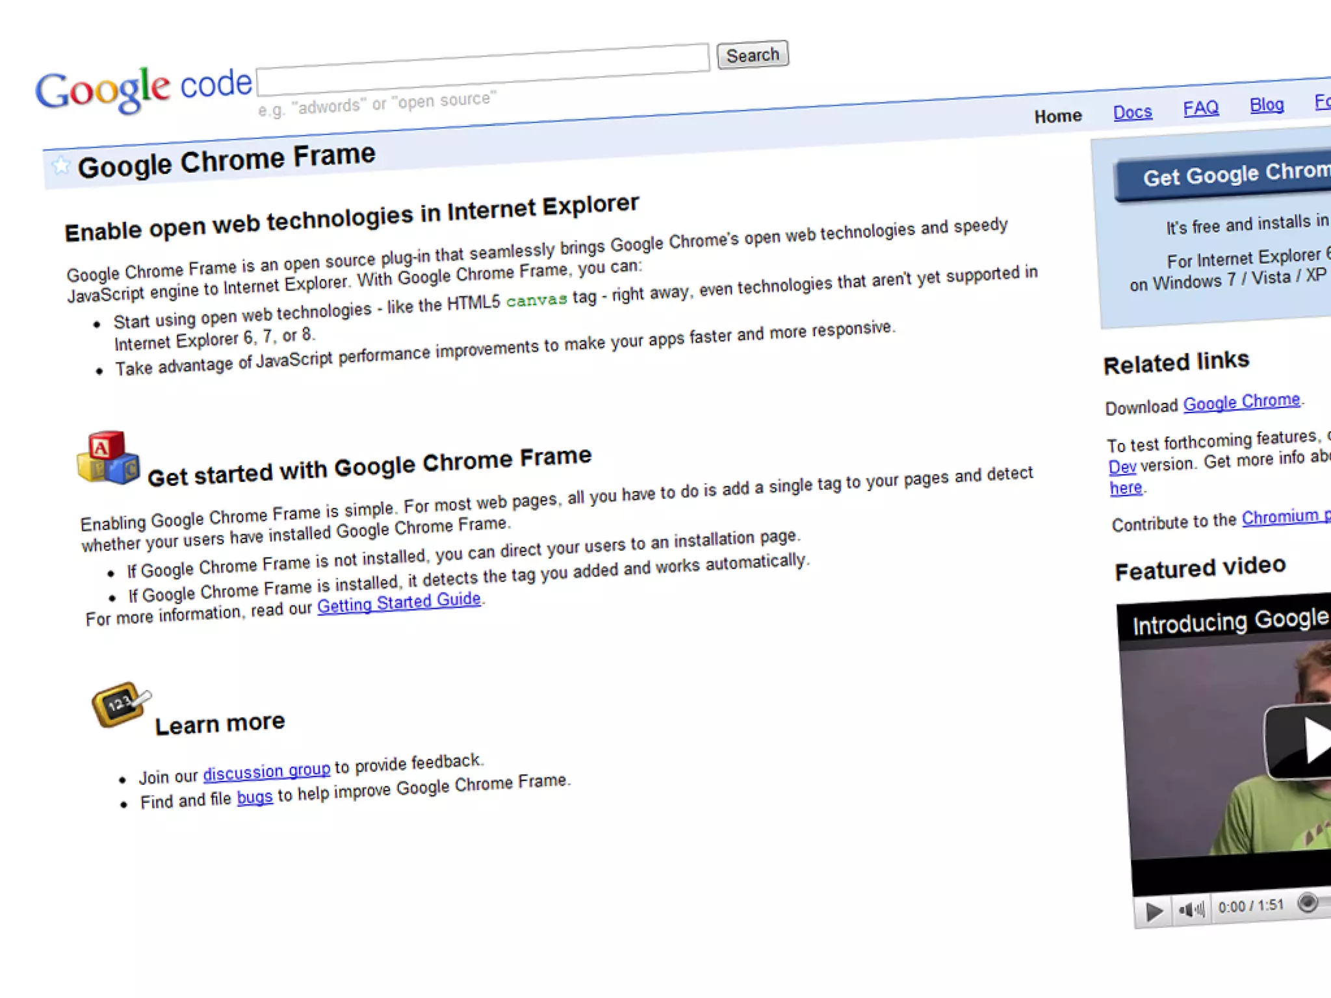Open the Getting Started Guide link
Image resolution: width=1331 pixels, height=998 pixels.
tap(399, 602)
